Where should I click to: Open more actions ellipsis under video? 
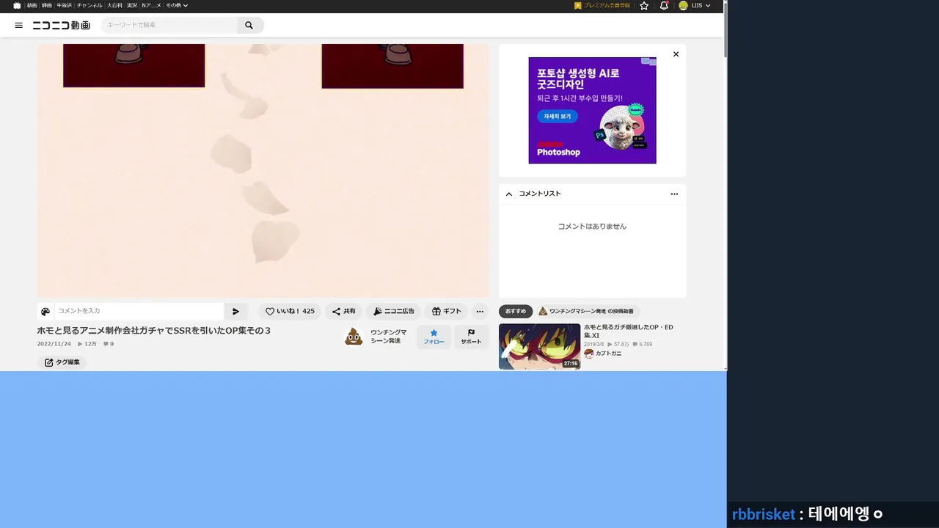480,311
